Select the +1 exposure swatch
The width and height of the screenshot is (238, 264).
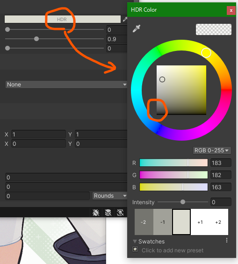(200, 222)
